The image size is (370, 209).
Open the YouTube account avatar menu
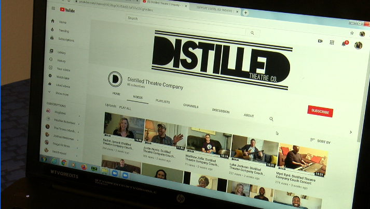click(358, 45)
